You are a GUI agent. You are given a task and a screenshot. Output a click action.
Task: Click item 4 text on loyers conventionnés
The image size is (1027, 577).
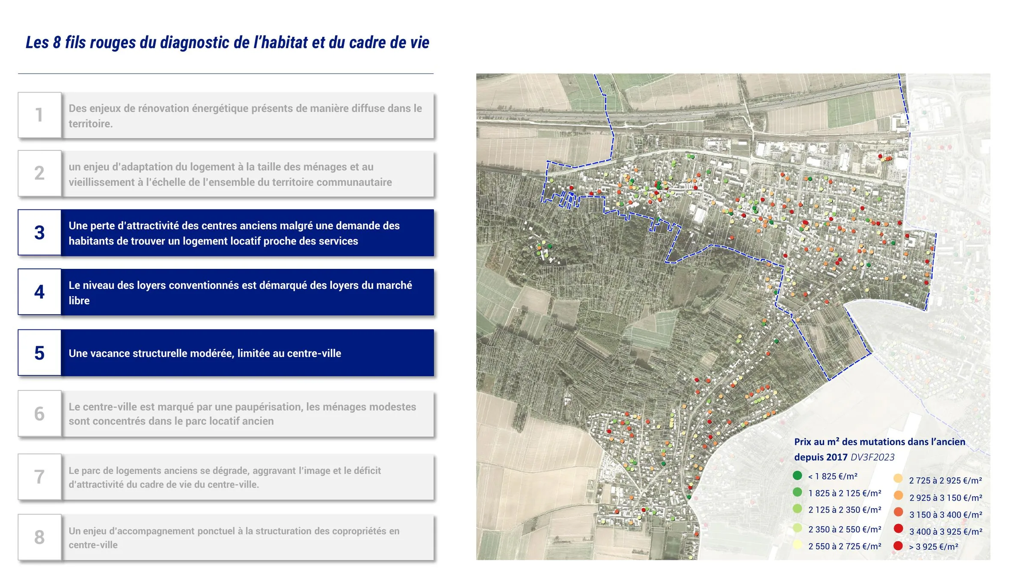pos(240,293)
